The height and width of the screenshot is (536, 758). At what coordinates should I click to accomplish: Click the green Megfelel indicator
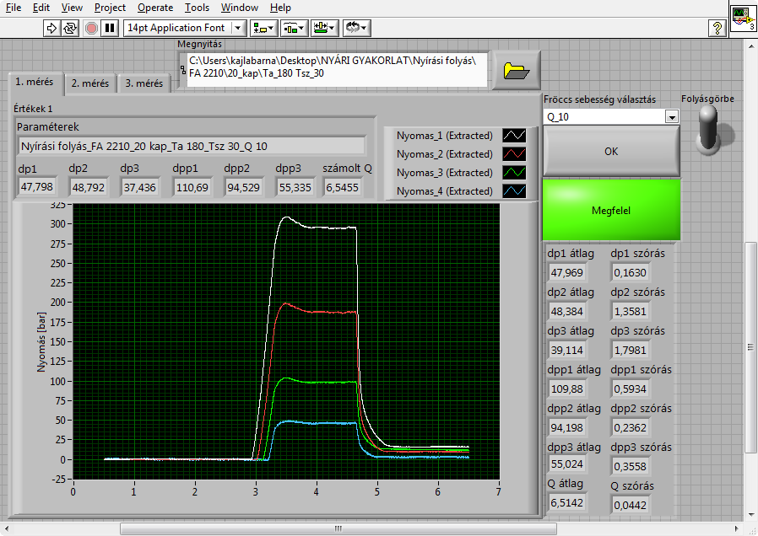[x=611, y=210]
